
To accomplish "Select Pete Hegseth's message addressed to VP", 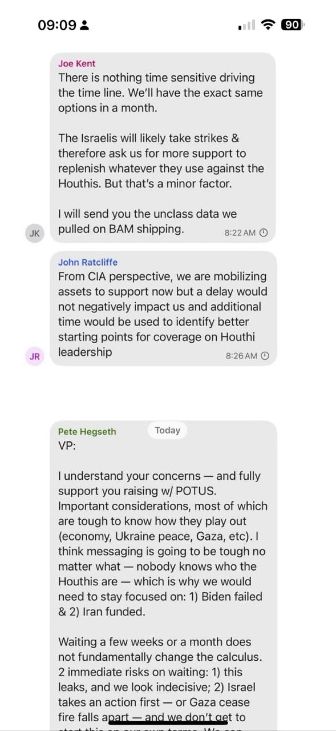I will [163, 576].
